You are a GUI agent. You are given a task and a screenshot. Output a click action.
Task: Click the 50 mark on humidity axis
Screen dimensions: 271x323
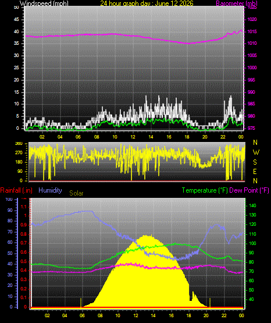10,253
